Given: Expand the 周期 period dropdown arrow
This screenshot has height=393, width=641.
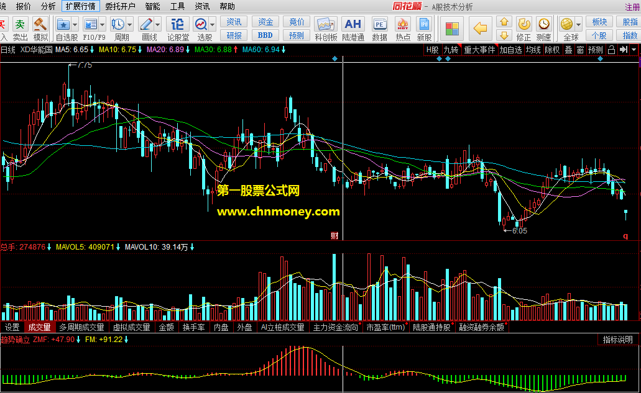Looking at the screenshot, I should click(x=129, y=25).
